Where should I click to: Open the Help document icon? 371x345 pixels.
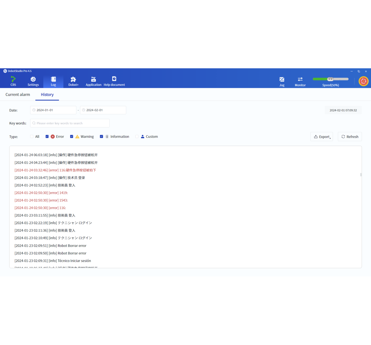[114, 79]
